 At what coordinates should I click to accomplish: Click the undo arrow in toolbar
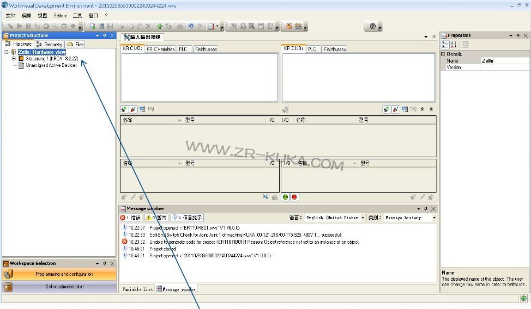(x=191, y=26)
